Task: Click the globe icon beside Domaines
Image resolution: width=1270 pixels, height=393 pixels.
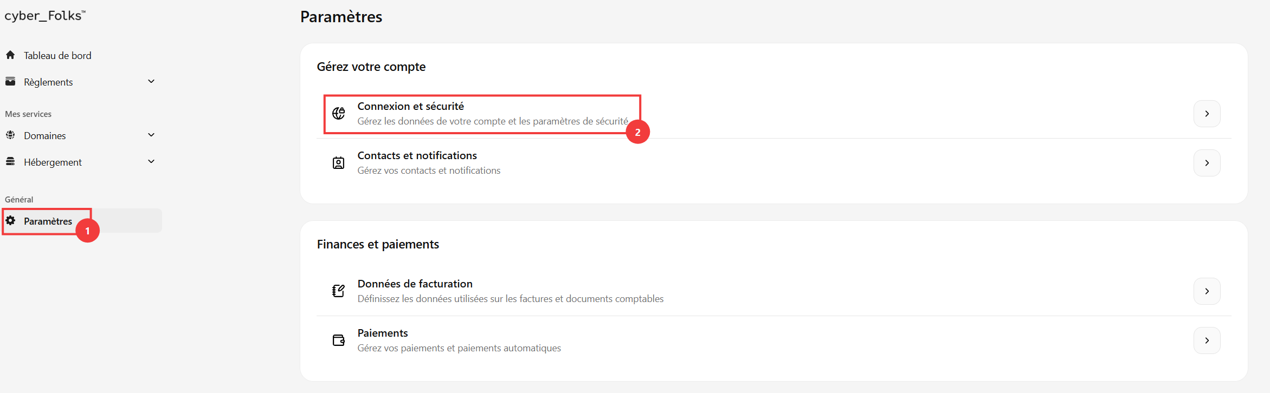Action: coord(10,135)
